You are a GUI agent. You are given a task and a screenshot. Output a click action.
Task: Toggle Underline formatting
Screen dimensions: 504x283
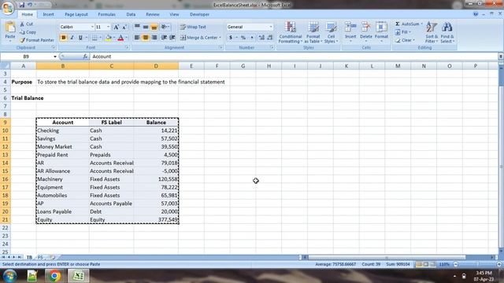[80, 38]
